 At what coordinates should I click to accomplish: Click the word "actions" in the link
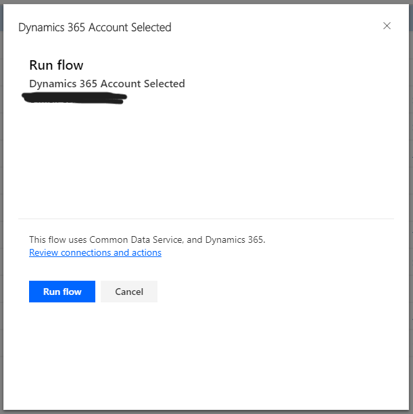click(x=146, y=252)
